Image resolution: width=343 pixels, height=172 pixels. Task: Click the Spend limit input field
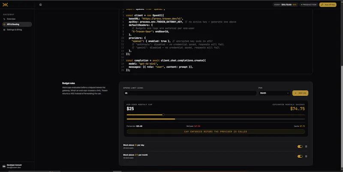click(190, 93)
